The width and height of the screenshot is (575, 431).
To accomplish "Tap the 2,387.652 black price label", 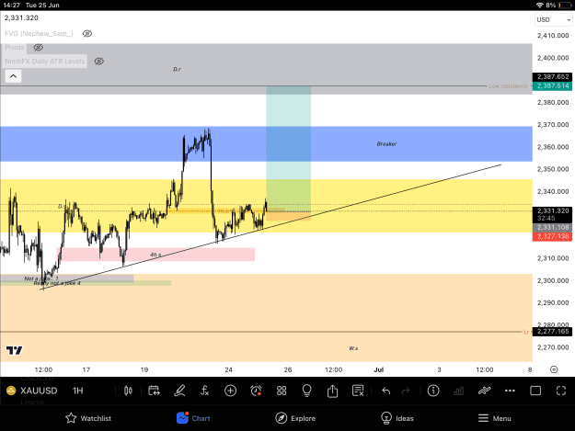I will tap(553, 77).
